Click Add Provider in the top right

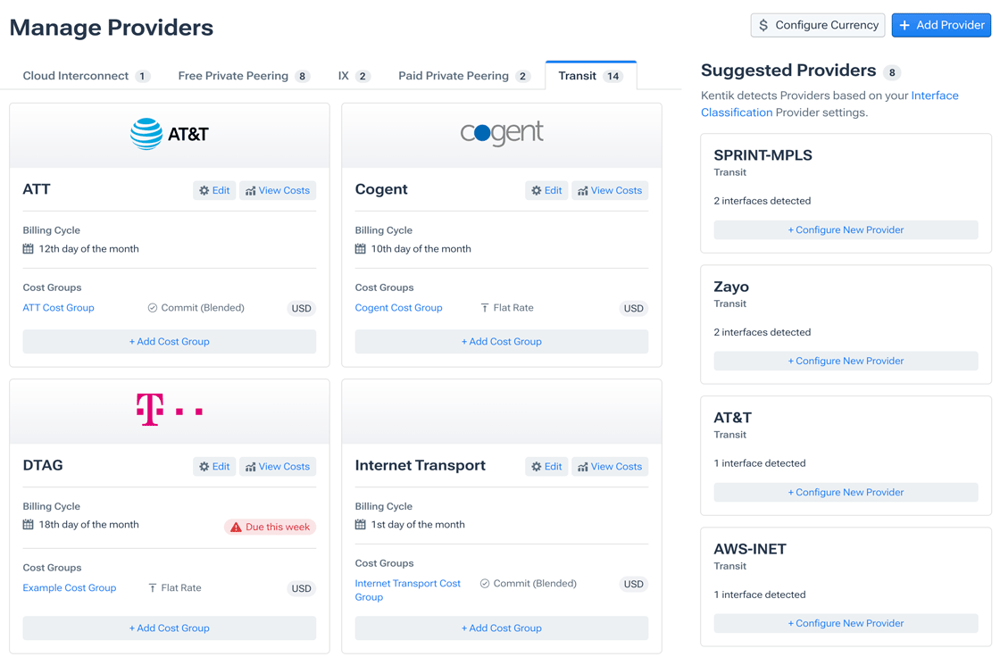pyautogui.click(x=941, y=25)
